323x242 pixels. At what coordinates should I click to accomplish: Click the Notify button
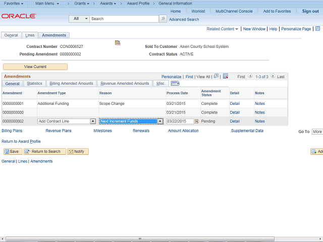tap(78, 151)
